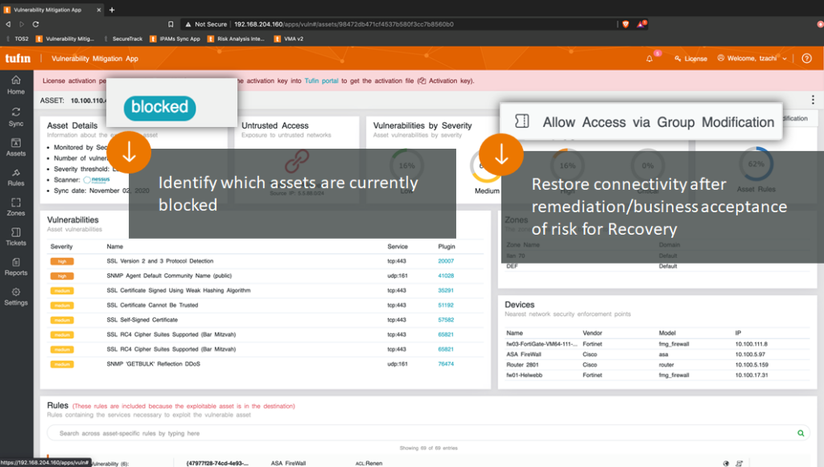The image size is (824, 467).
Task: Open Assets section in sidebar
Action: (16, 145)
